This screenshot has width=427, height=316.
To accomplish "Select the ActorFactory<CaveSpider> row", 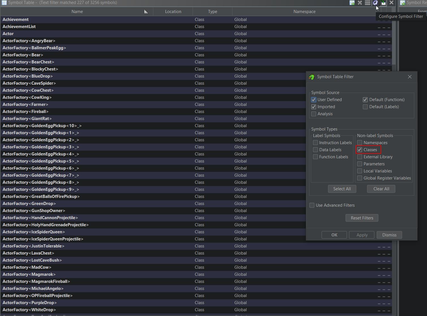I will (x=153, y=83).
